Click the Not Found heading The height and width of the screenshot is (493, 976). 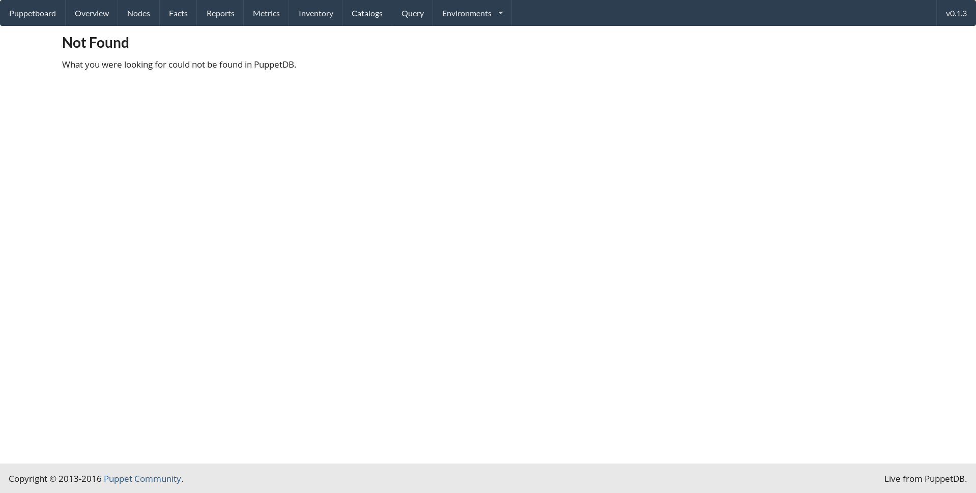95,43
